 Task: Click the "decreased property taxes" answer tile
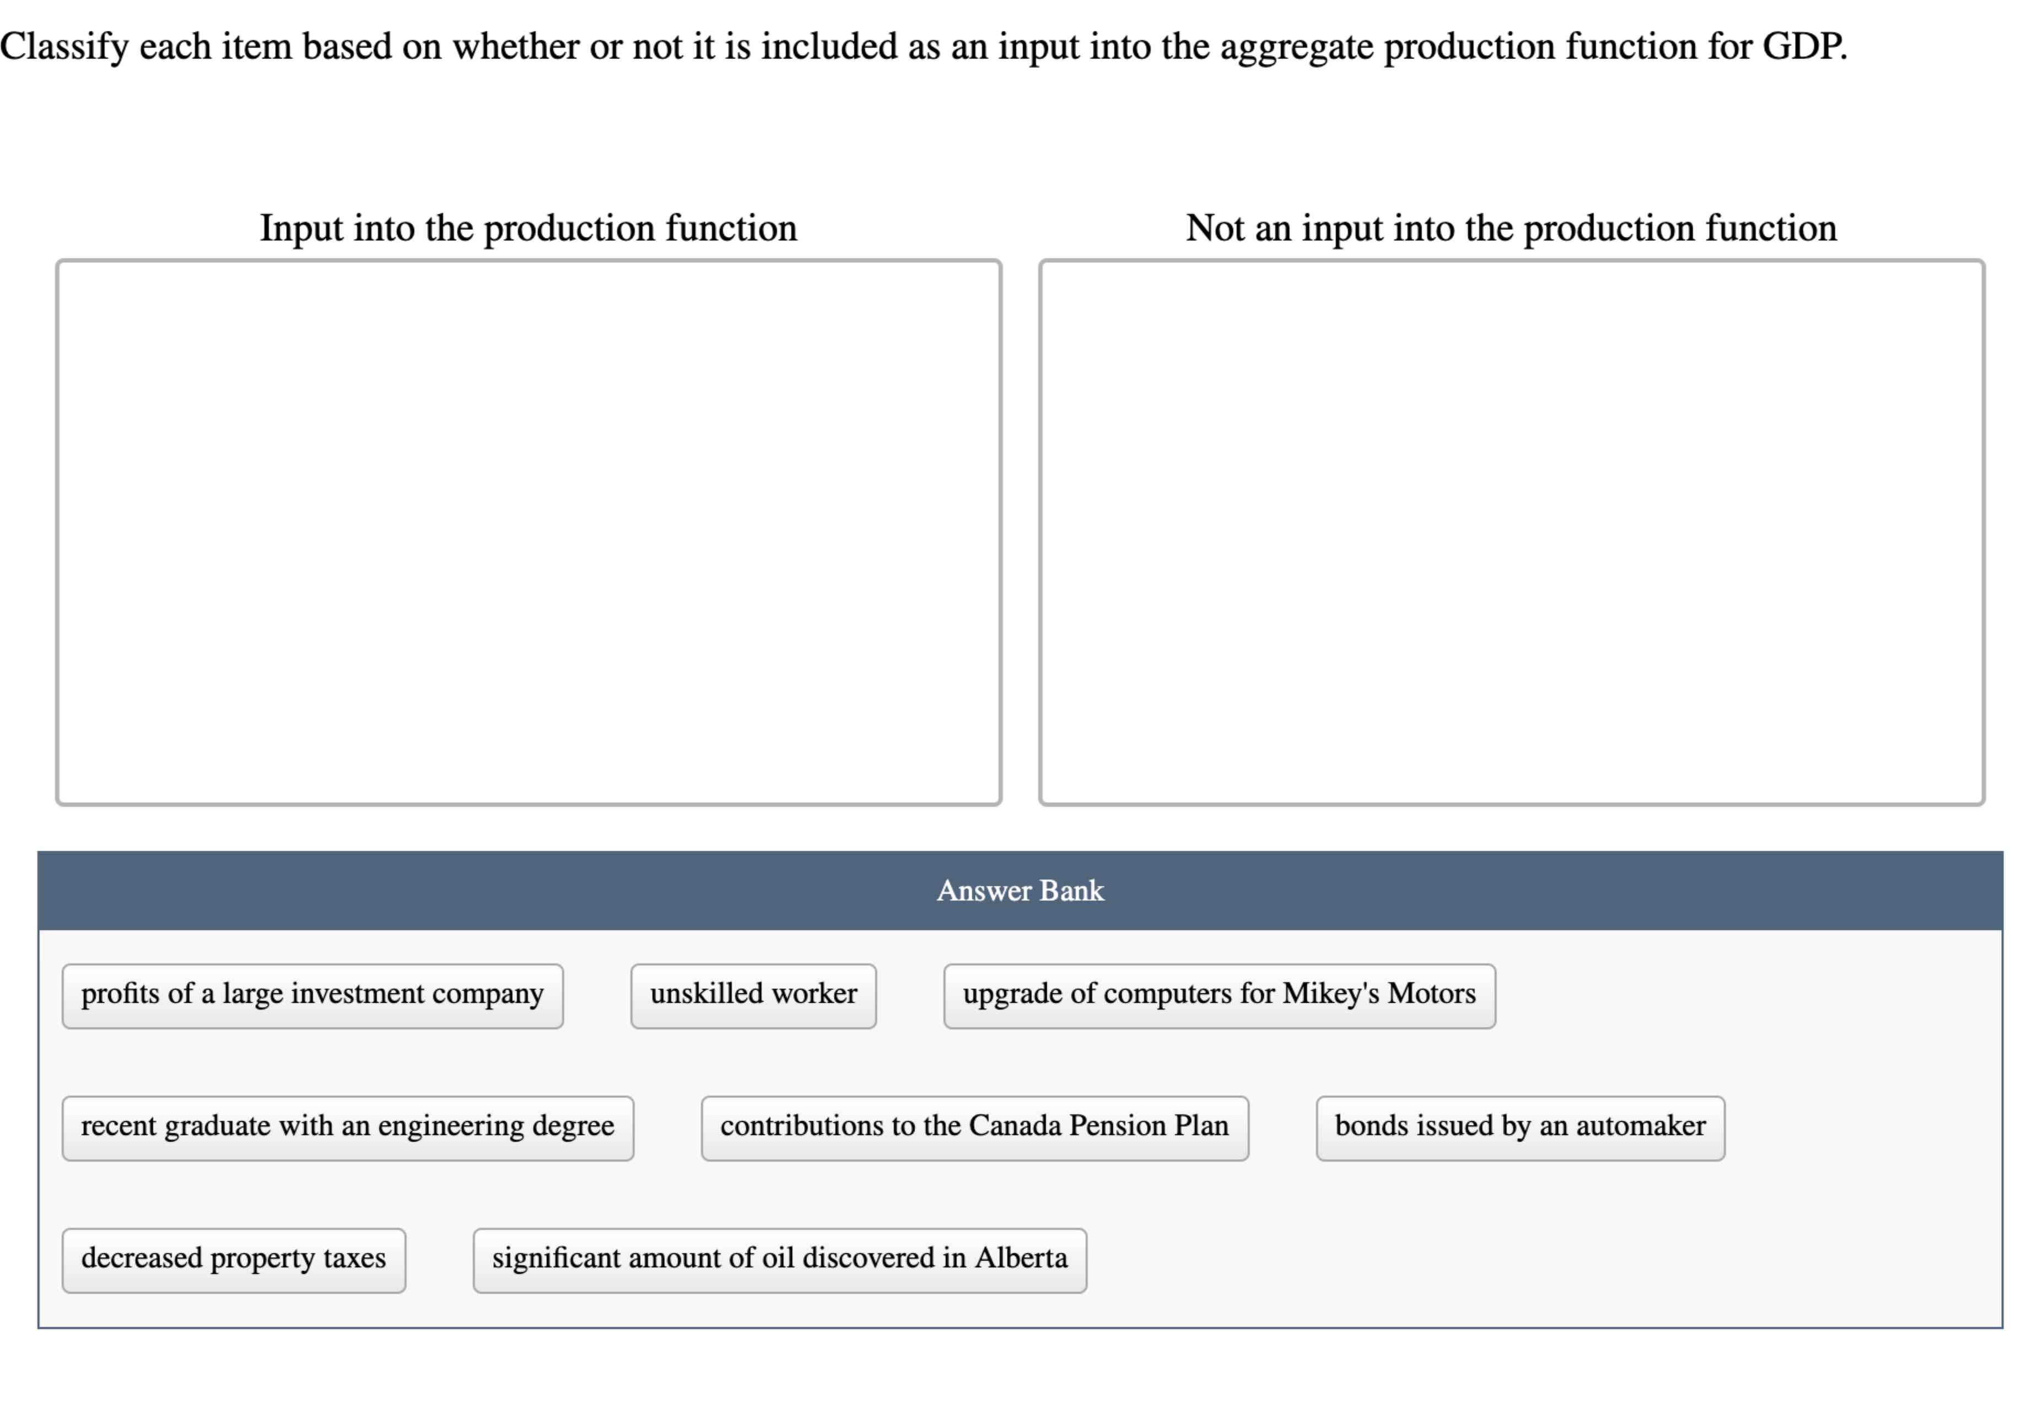click(233, 1259)
